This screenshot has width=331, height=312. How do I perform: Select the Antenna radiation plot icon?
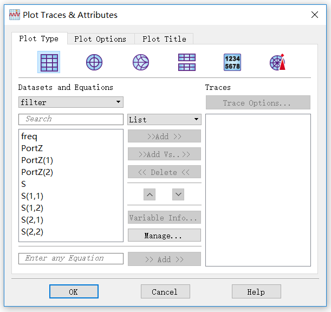(278, 62)
